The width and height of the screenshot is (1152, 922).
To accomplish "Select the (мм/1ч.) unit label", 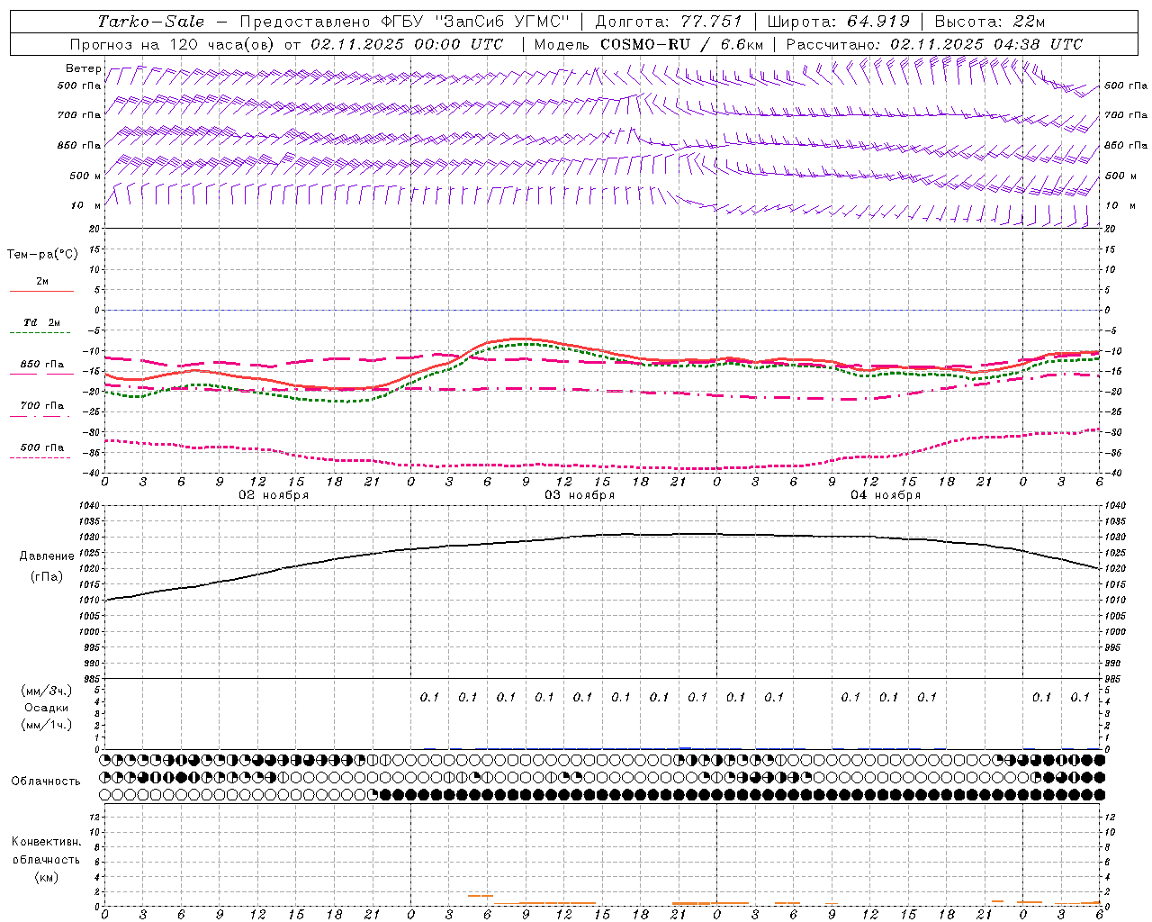I will point(47,725).
